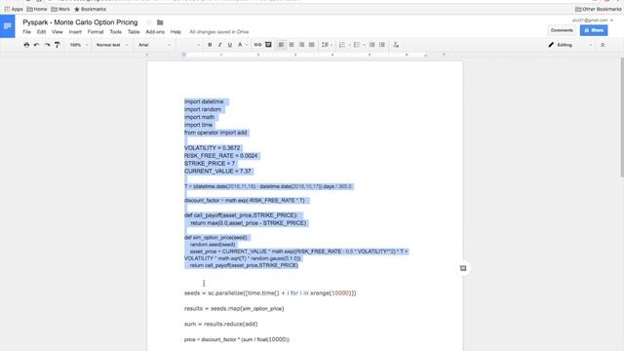The height and width of the screenshot is (351, 624).
Task: Open the Normal text style dropdown
Action: pyautogui.click(x=112, y=45)
